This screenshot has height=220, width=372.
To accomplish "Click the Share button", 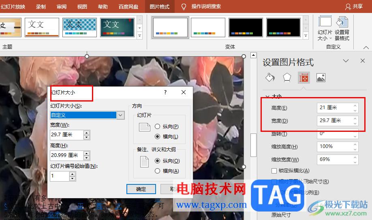I will pyautogui.click(x=354, y=6).
